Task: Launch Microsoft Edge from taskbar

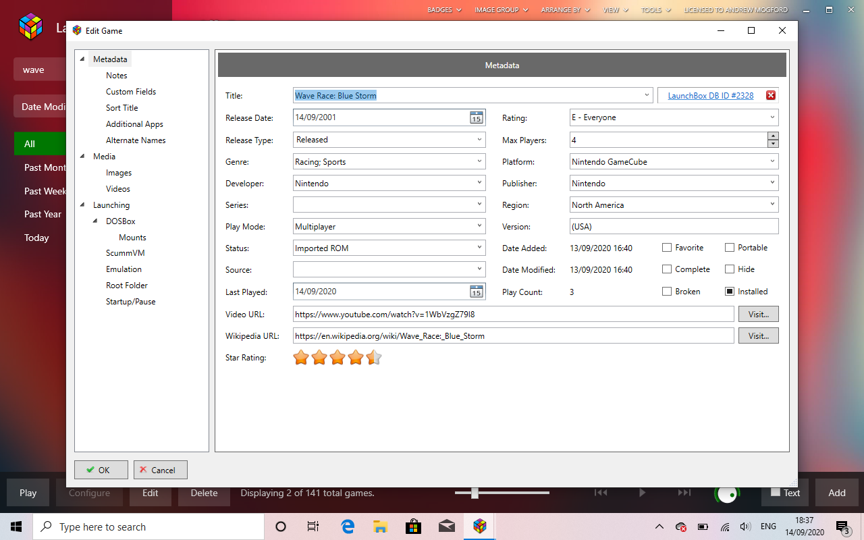Action: point(348,526)
